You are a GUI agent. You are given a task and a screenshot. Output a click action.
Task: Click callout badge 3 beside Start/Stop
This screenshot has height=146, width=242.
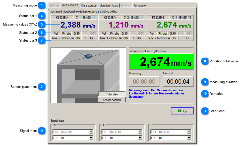[x=205, y=111]
